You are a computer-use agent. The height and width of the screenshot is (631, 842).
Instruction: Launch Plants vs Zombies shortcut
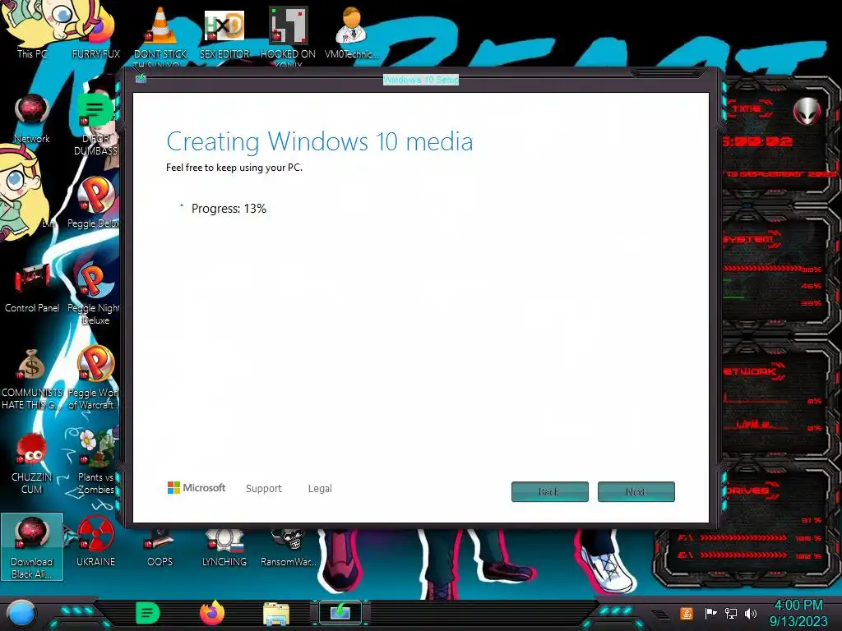pos(95,463)
